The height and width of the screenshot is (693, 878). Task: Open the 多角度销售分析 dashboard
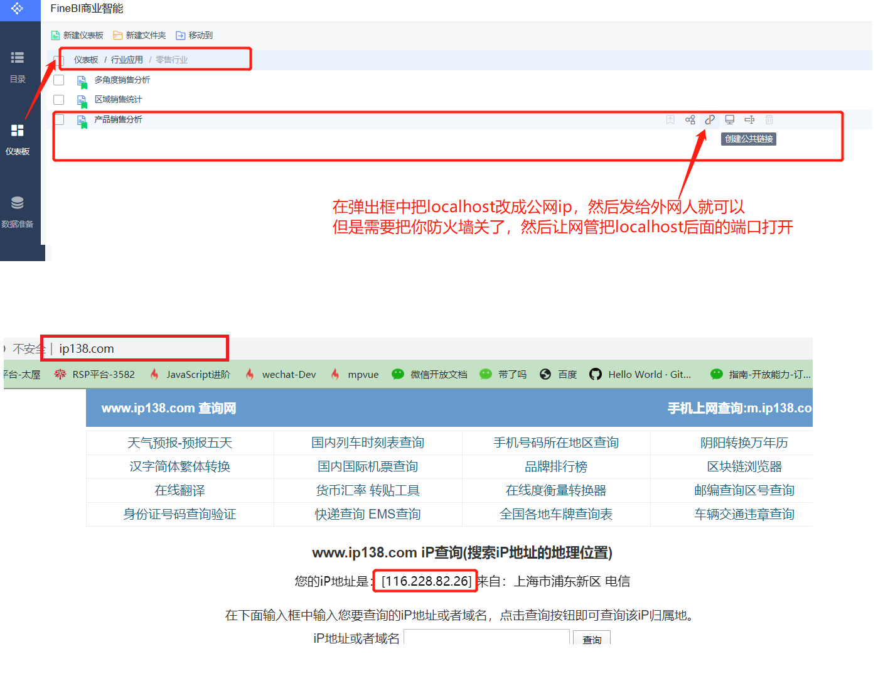[x=122, y=80]
